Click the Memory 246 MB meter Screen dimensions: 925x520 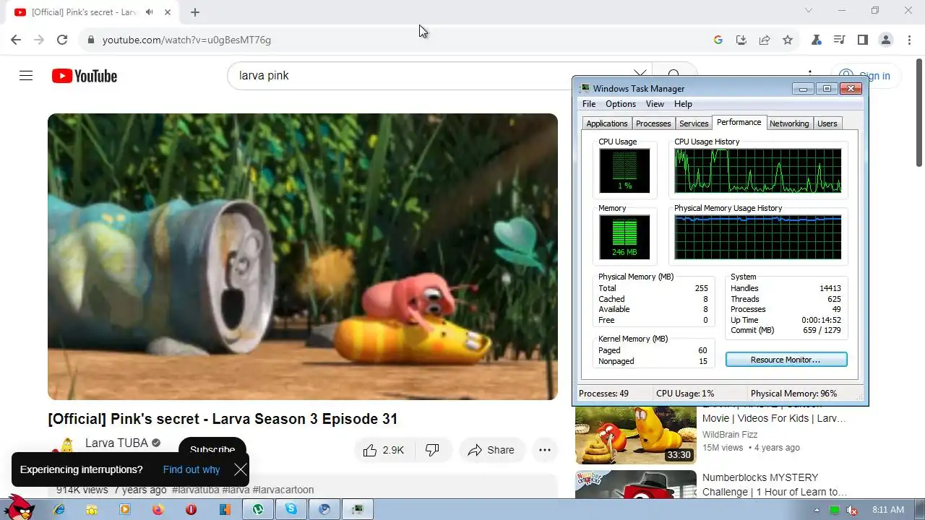coord(624,237)
